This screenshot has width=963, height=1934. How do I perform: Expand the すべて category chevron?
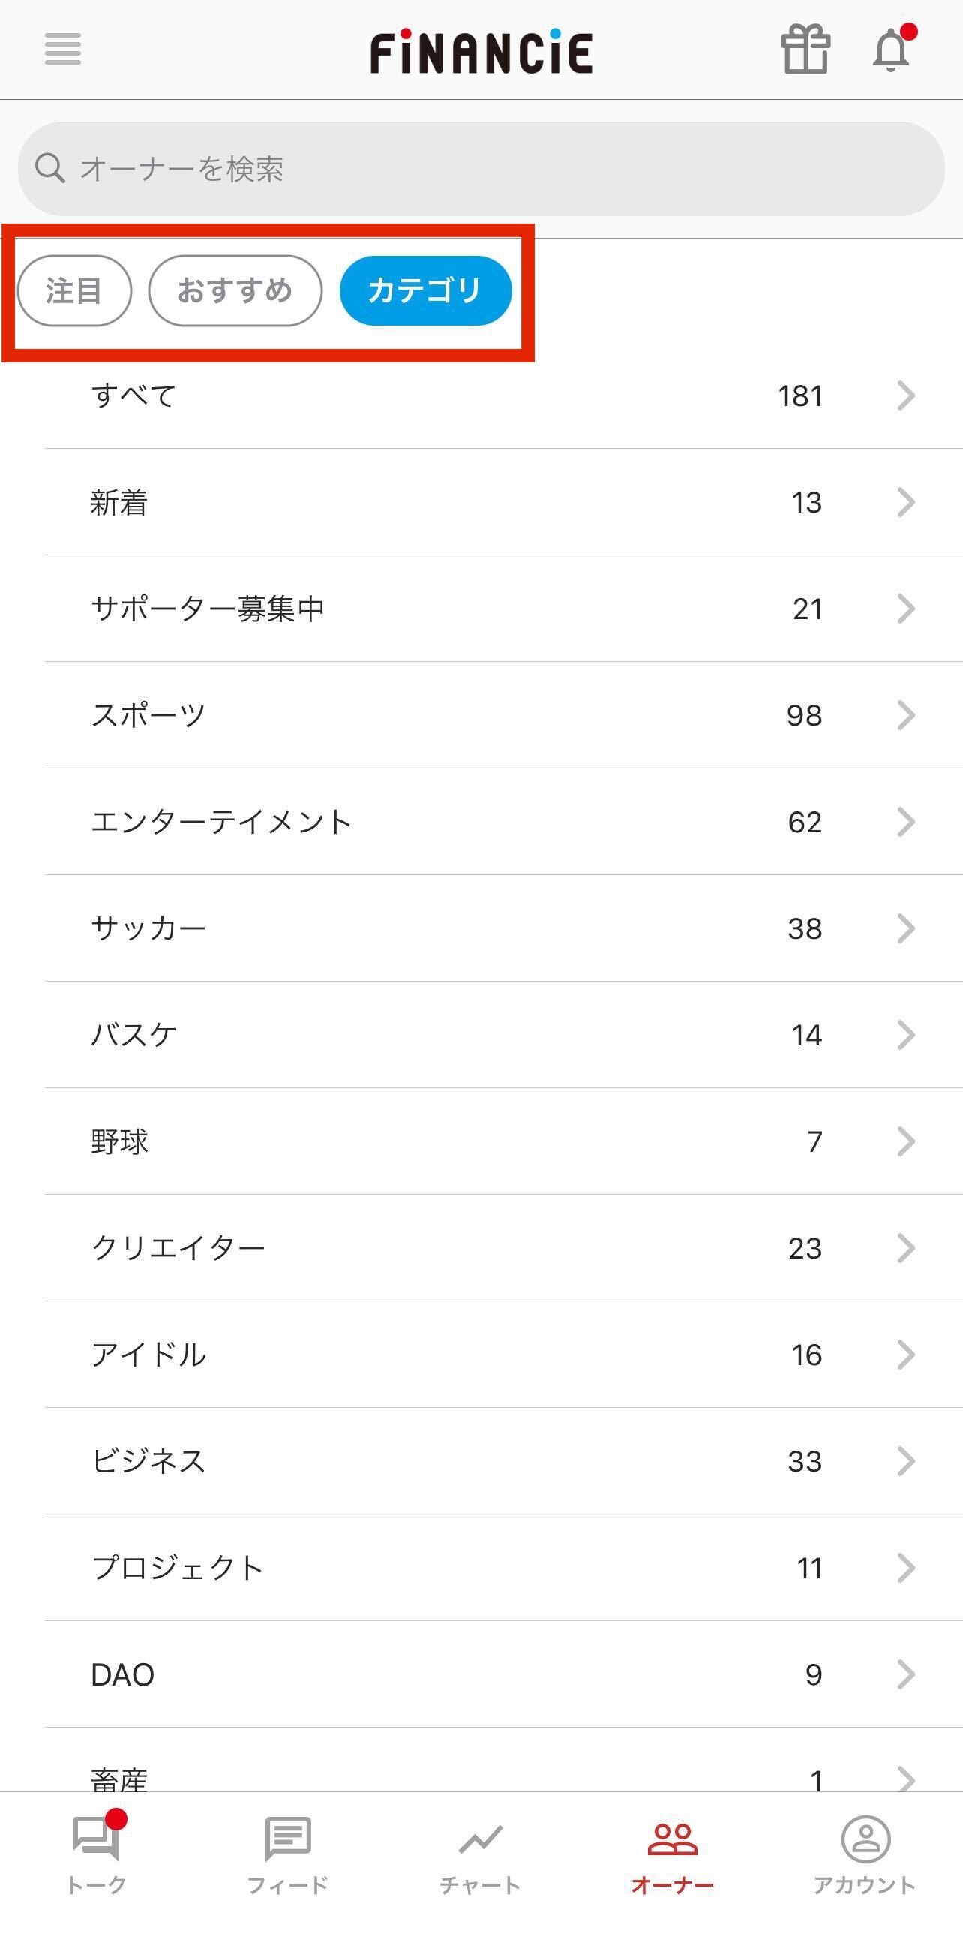(x=906, y=396)
